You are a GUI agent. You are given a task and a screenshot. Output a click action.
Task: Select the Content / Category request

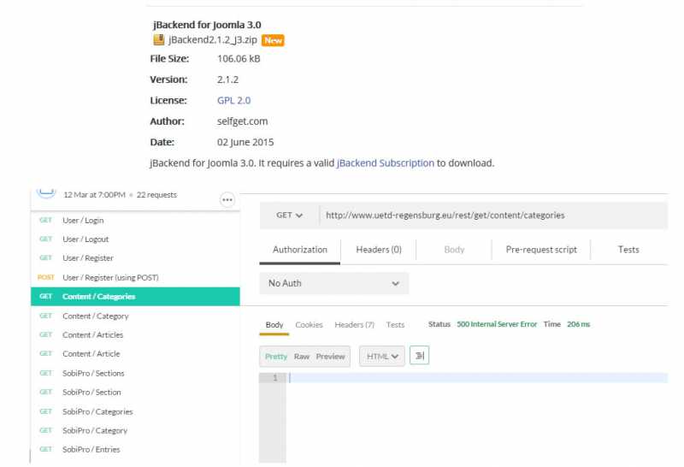point(135,316)
